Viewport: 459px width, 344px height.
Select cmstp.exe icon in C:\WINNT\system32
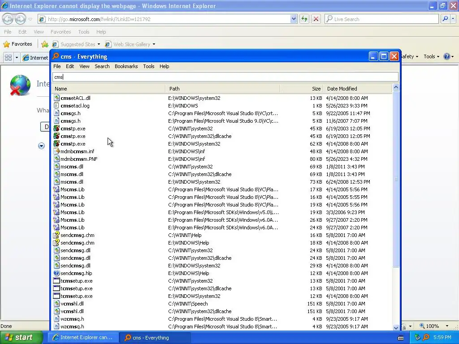(56, 129)
